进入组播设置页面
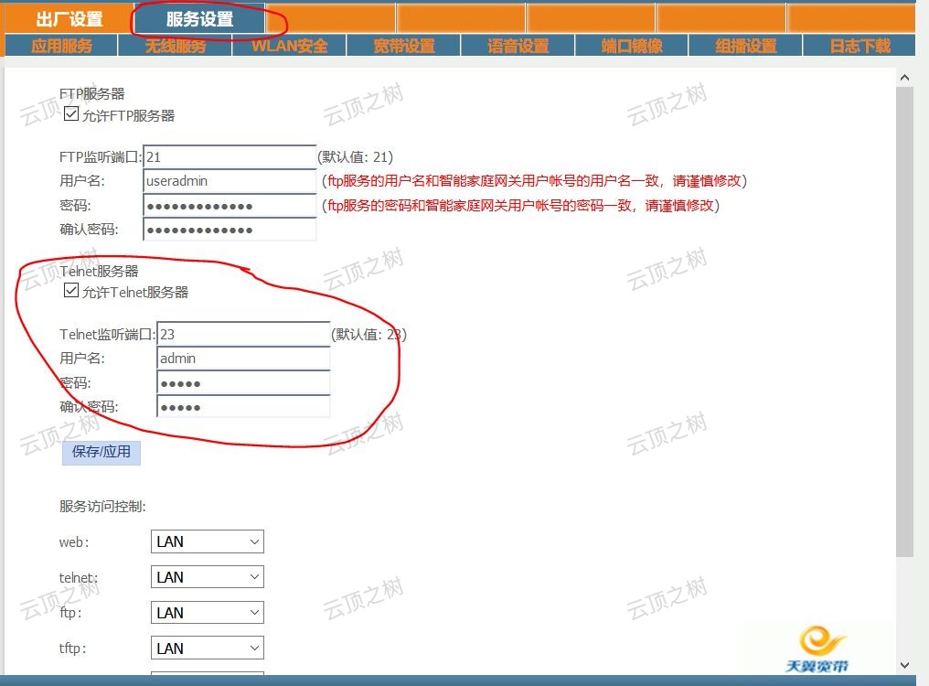929x686 pixels. point(746,44)
